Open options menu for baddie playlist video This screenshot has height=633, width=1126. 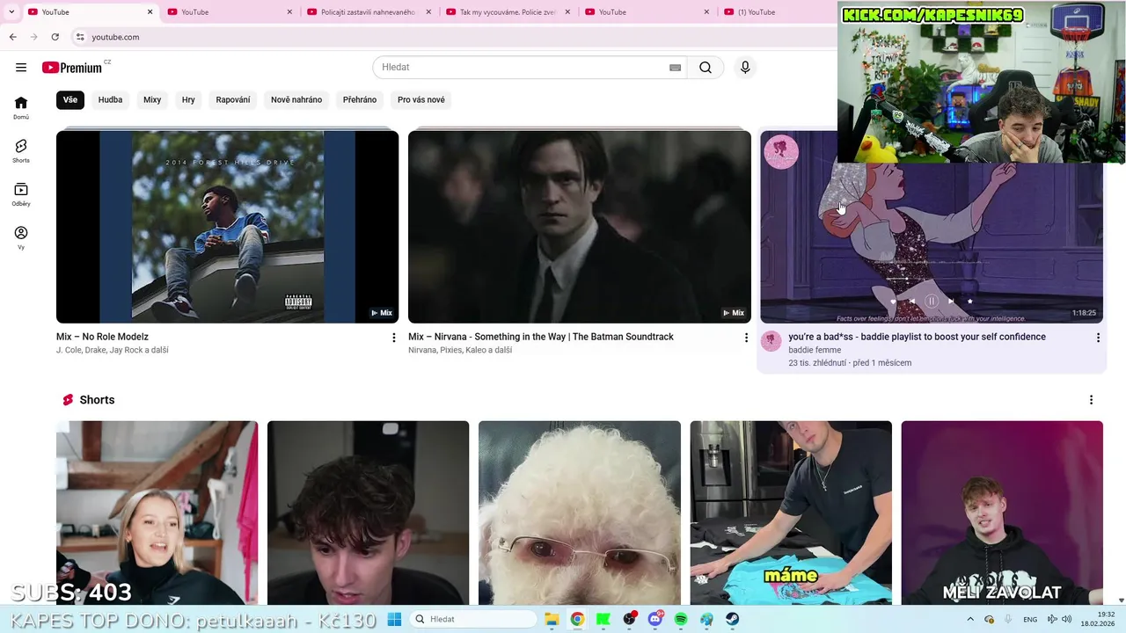pos(1098,338)
